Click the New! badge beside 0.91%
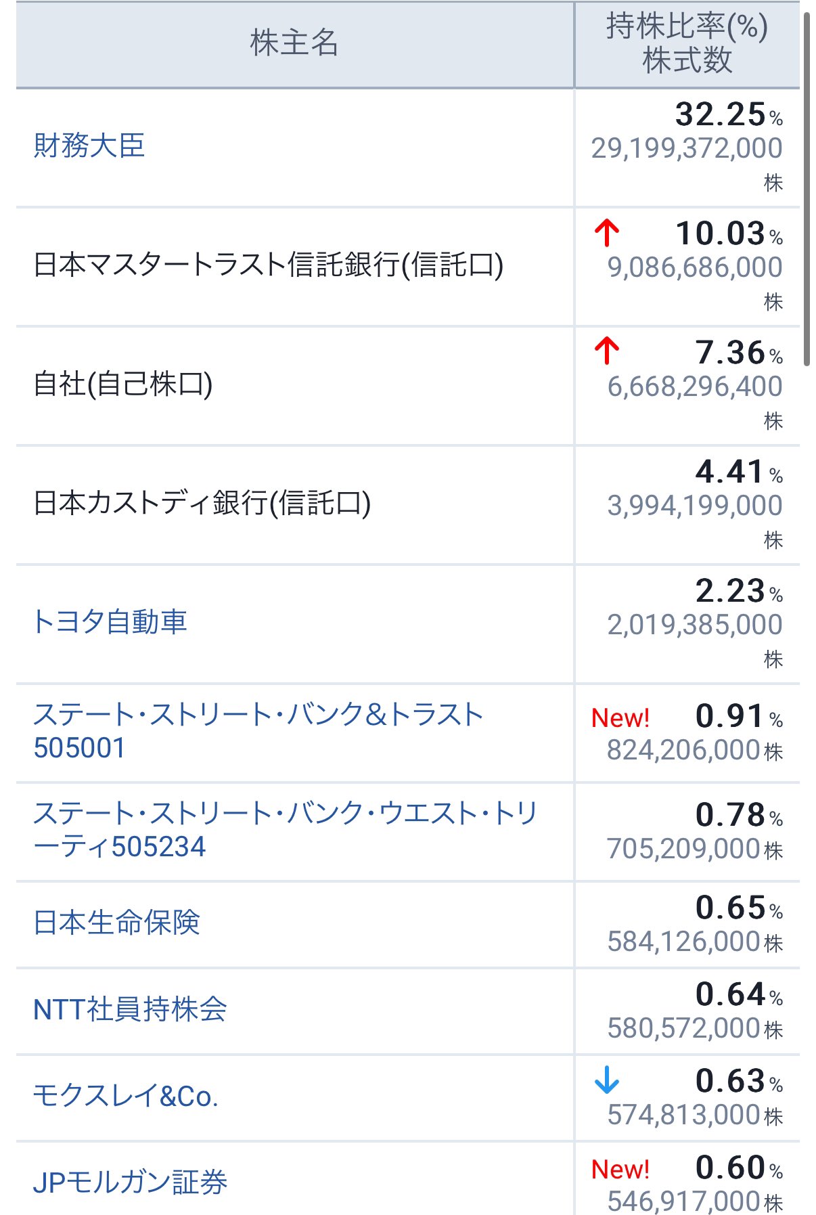The height and width of the screenshot is (1215, 816). coord(620,717)
